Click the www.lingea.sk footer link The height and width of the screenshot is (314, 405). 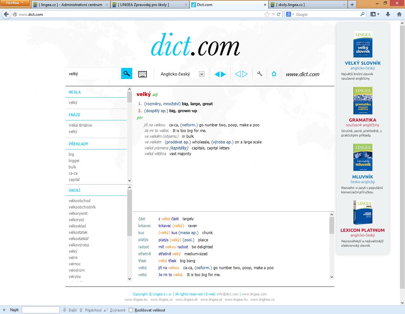point(186,299)
